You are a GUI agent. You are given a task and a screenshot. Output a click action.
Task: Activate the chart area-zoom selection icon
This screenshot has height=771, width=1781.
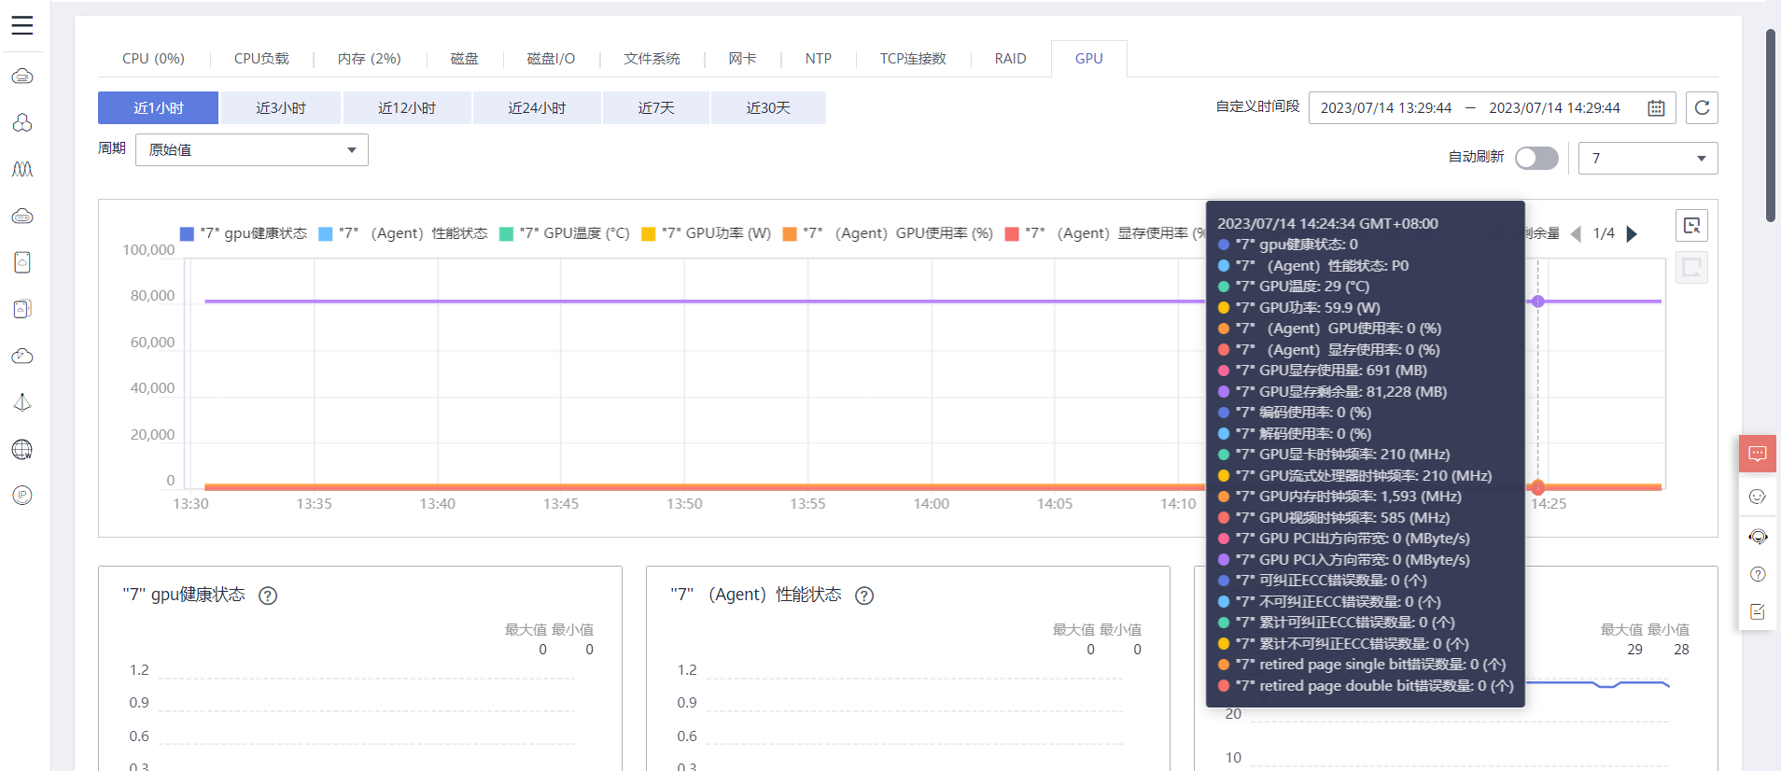click(1692, 225)
